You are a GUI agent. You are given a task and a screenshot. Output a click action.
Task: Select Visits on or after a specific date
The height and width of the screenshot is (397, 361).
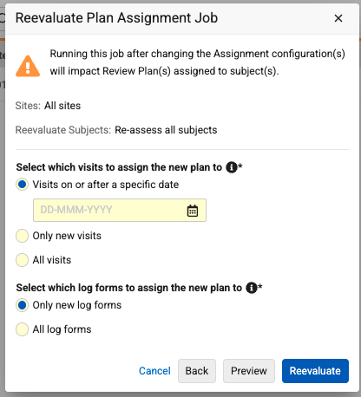(x=22, y=185)
